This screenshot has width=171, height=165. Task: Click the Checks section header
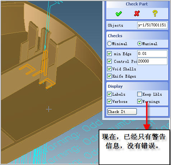tap(137, 36)
